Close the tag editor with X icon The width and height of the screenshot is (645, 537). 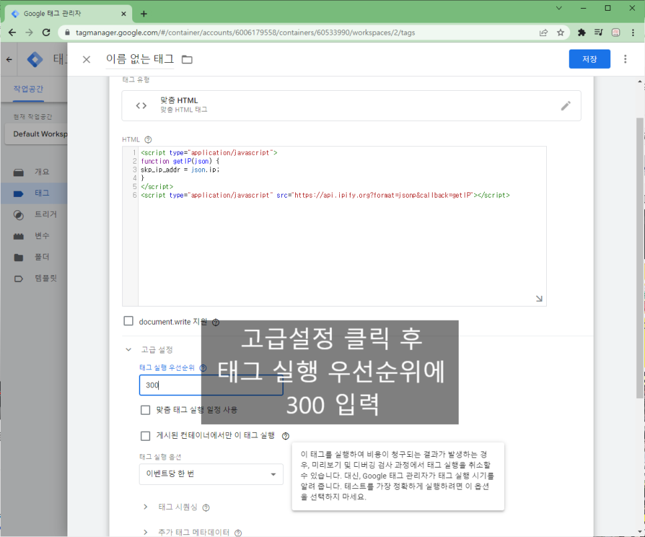[86, 59]
